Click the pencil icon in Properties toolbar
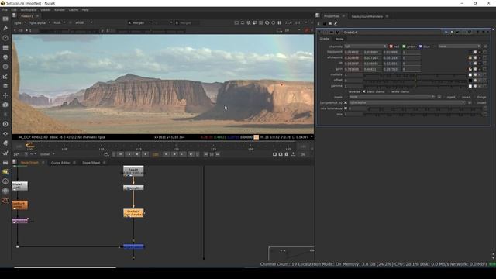This screenshot has height=279, width=496. (336, 23)
